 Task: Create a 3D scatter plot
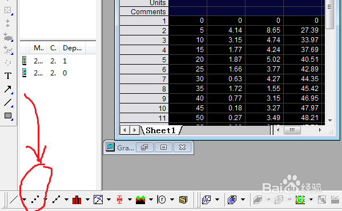coord(206,200)
